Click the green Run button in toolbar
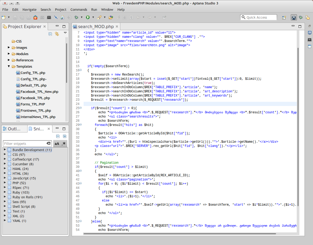 coord(88,18)
